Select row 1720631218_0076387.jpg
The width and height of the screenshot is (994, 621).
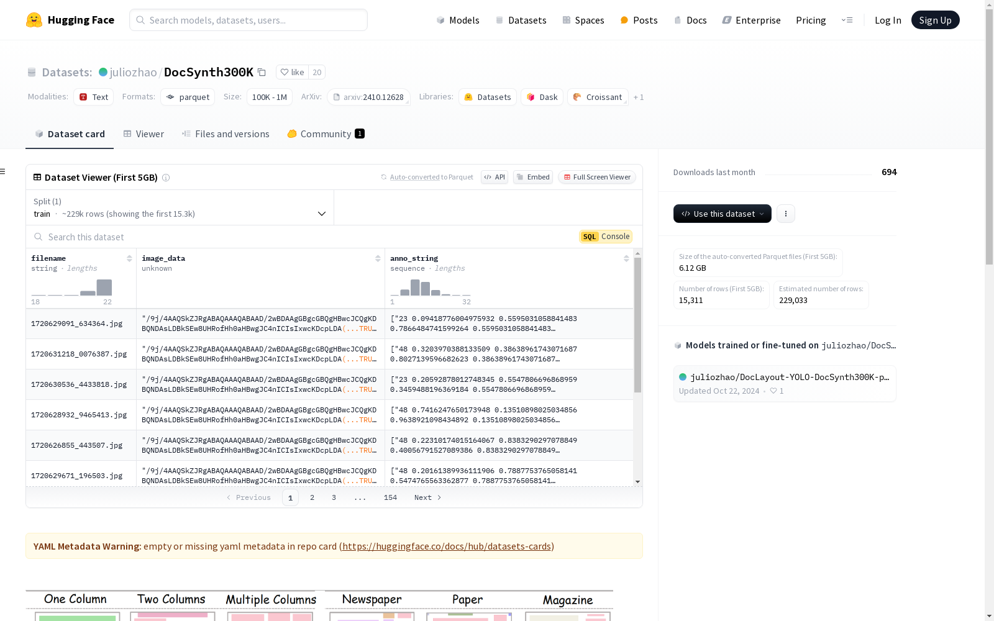point(329,354)
